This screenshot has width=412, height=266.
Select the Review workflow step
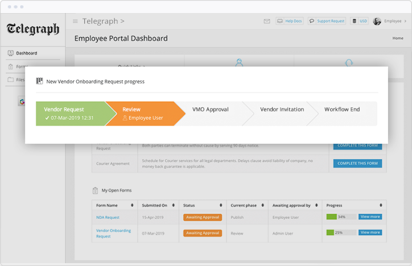(x=142, y=113)
